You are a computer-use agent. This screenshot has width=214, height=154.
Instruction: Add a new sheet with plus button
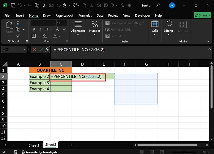pos(71,145)
